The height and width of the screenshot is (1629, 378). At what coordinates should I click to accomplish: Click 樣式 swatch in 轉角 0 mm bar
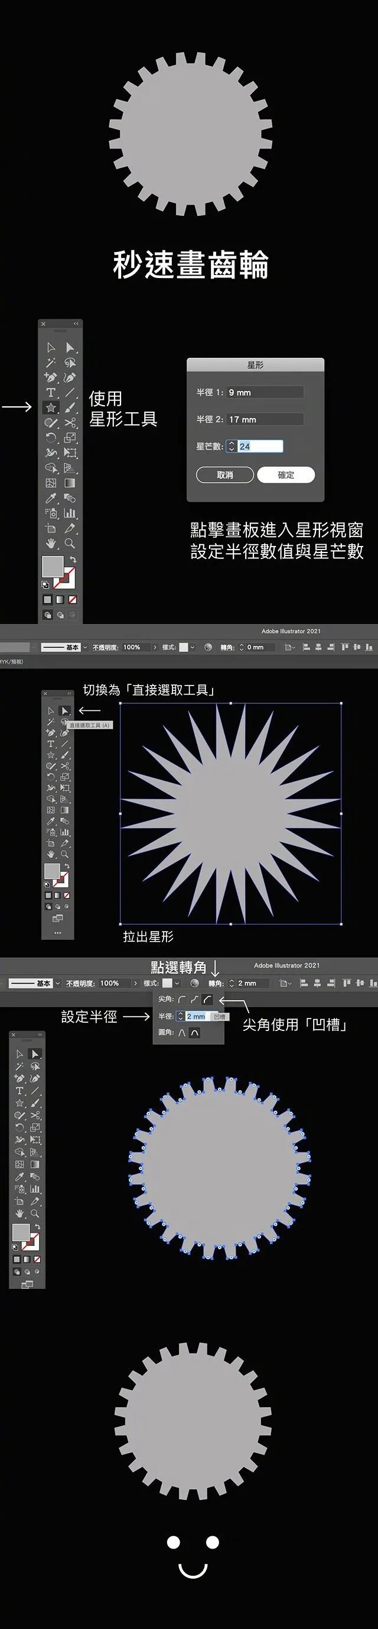[x=184, y=647]
